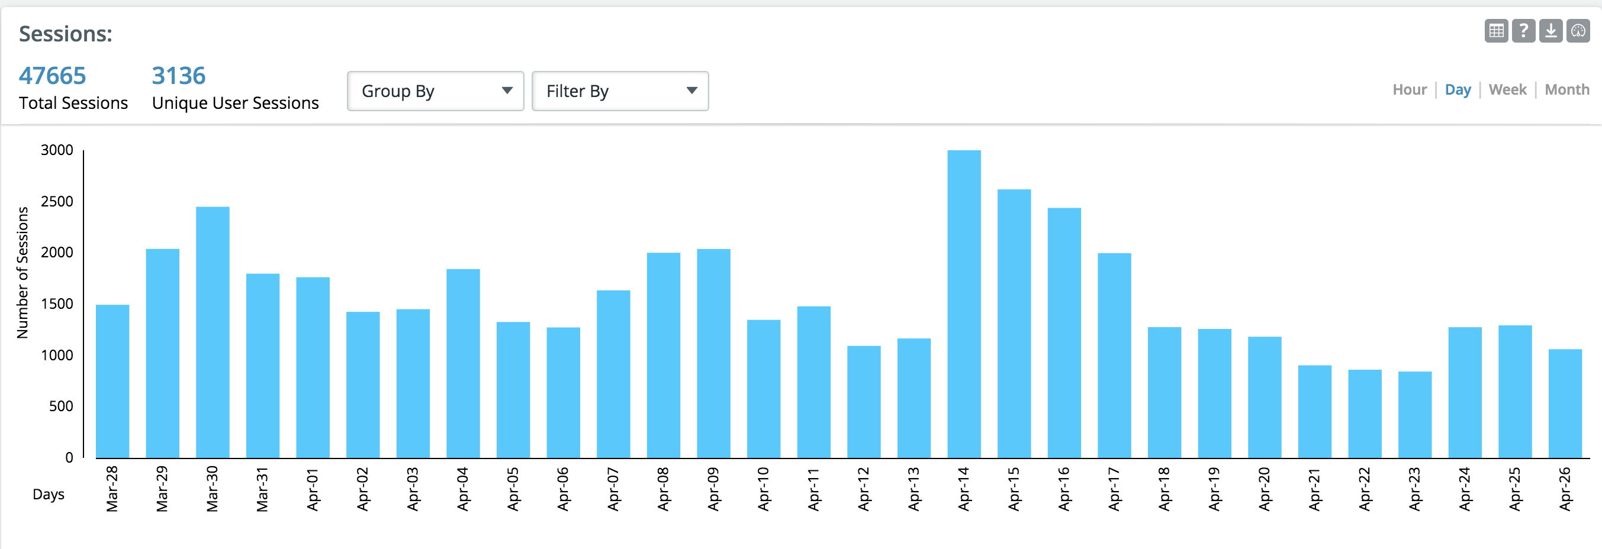Click the Apr-09 bar
Viewport: 1602px width, 549px height.
tap(714, 354)
